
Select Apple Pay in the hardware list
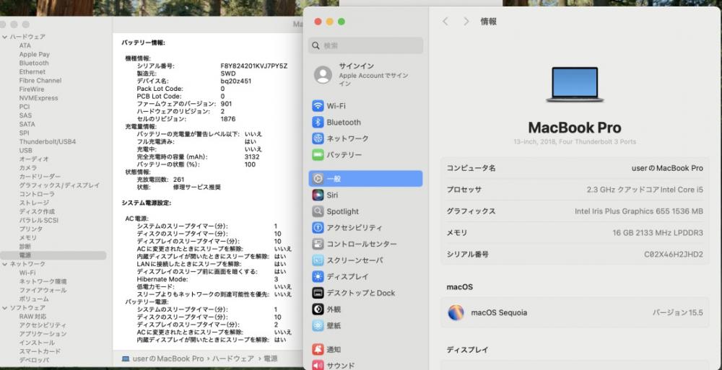tap(34, 54)
